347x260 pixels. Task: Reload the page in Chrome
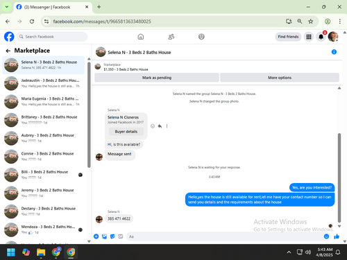coord(32,21)
